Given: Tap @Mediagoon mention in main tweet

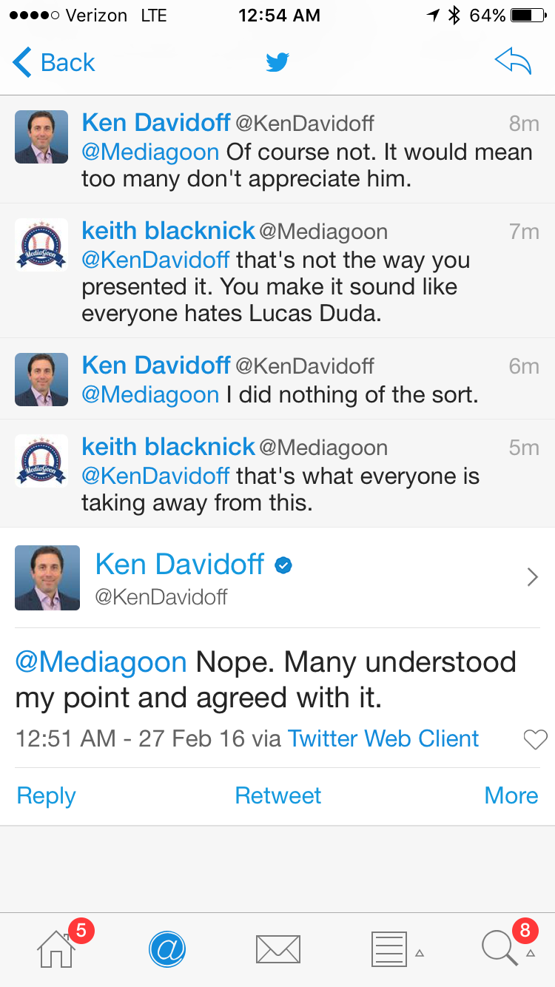Looking at the screenshot, I should click(x=101, y=661).
